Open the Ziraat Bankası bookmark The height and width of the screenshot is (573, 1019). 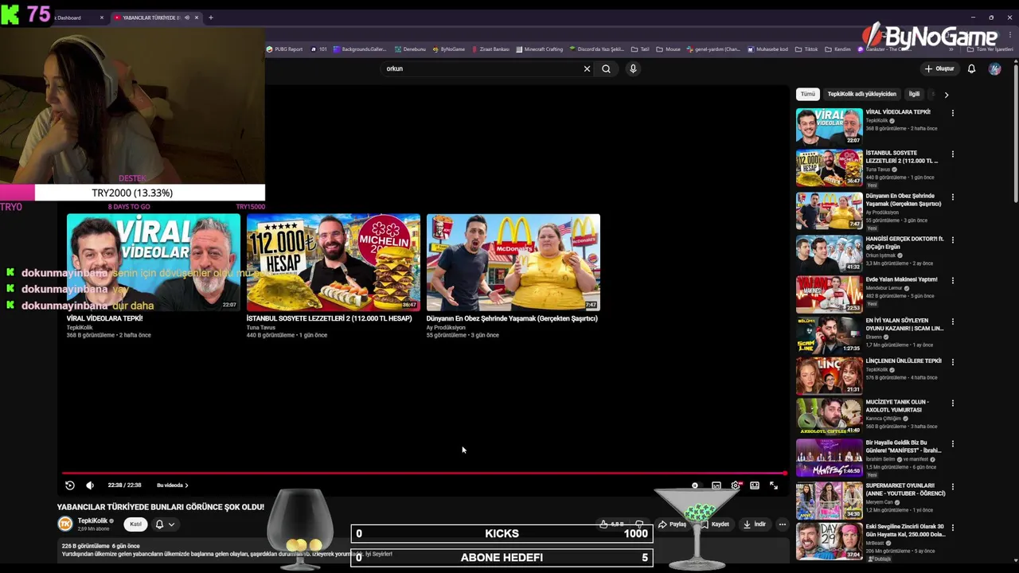[x=490, y=49]
